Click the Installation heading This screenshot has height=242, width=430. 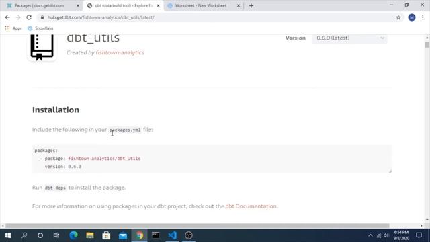click(x=56, y=110)
